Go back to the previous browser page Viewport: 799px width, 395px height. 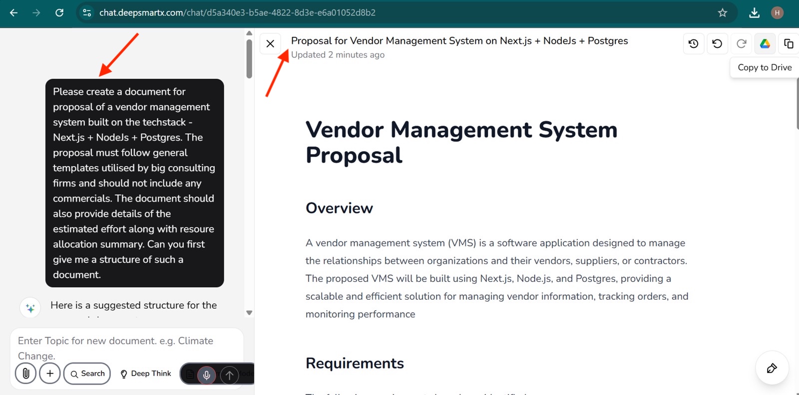(x=14, y=13)
